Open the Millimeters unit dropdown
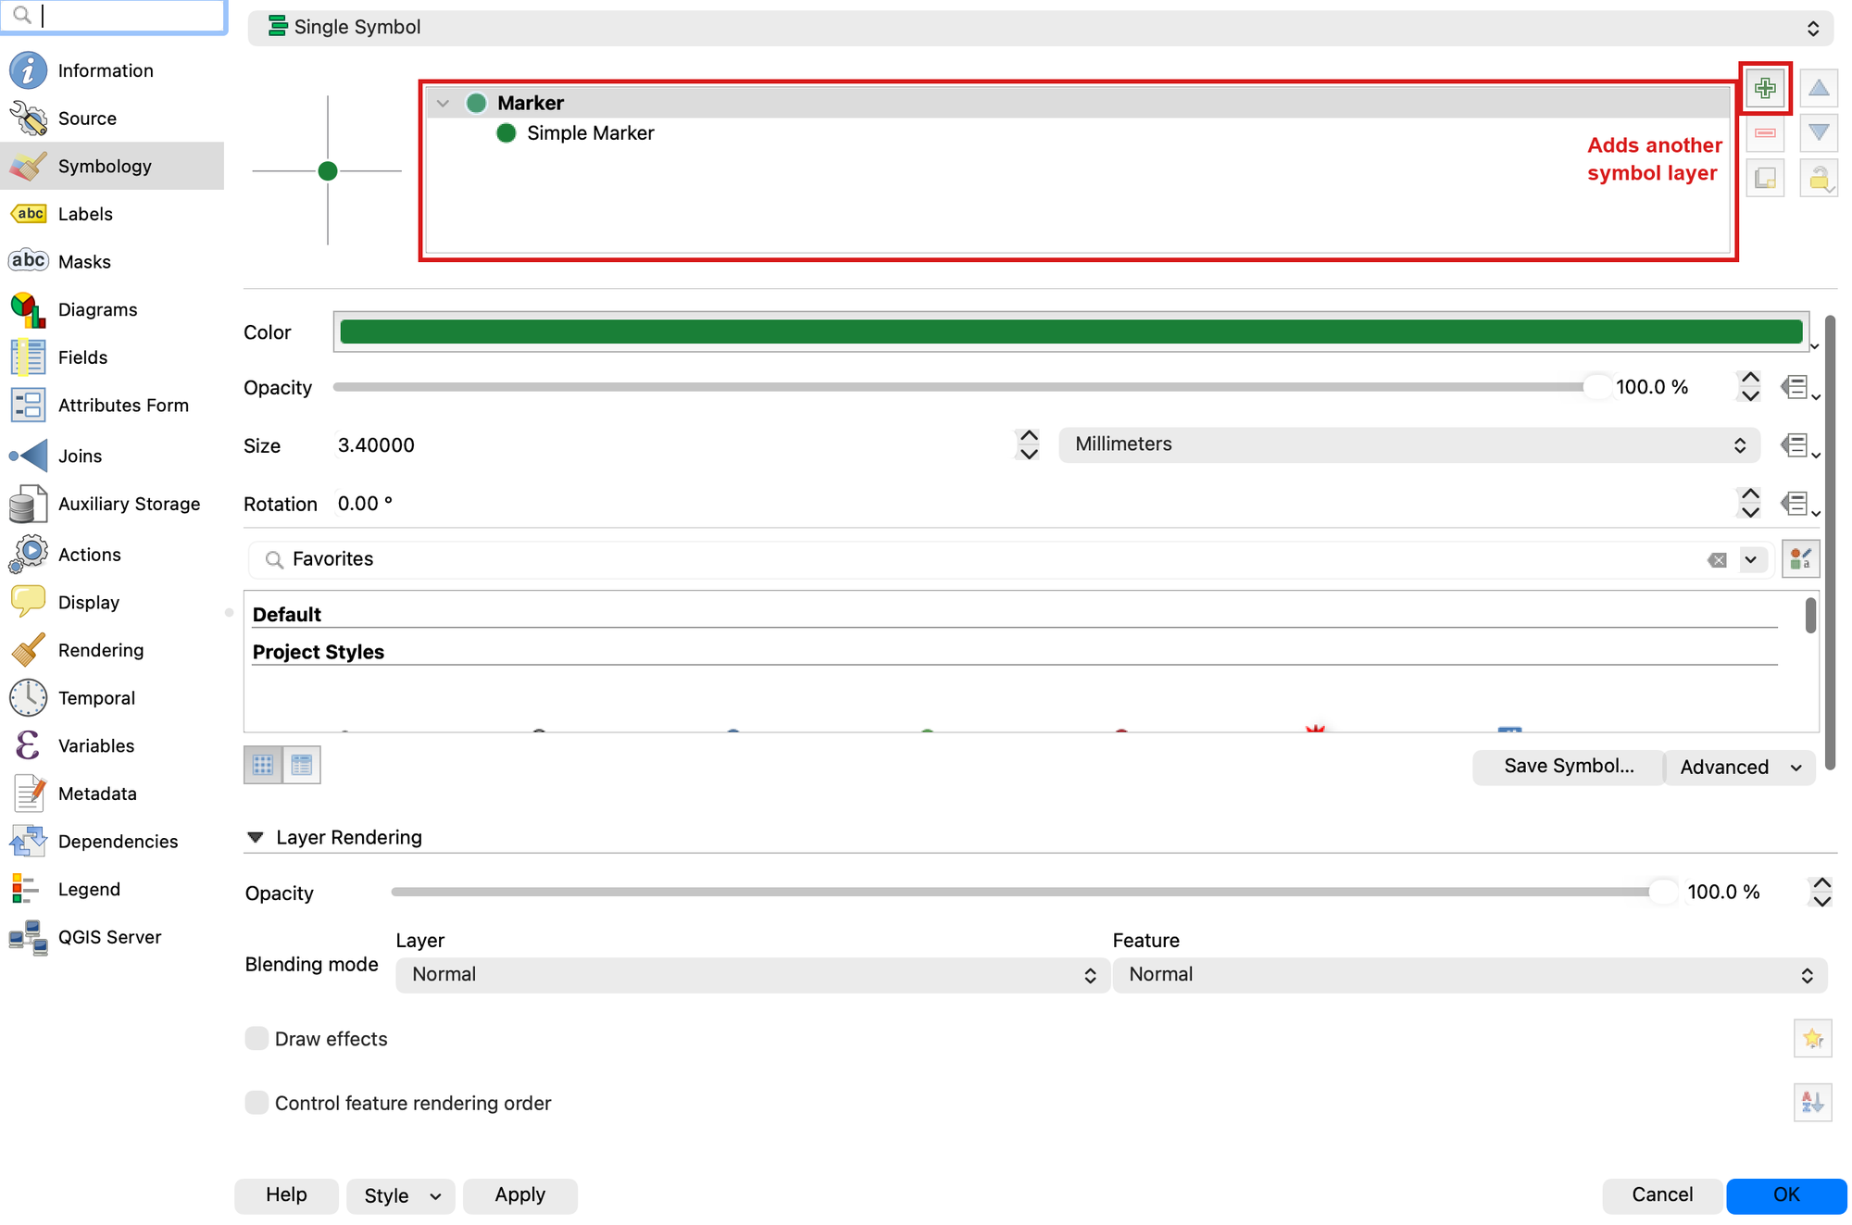 coord(1408,445)
